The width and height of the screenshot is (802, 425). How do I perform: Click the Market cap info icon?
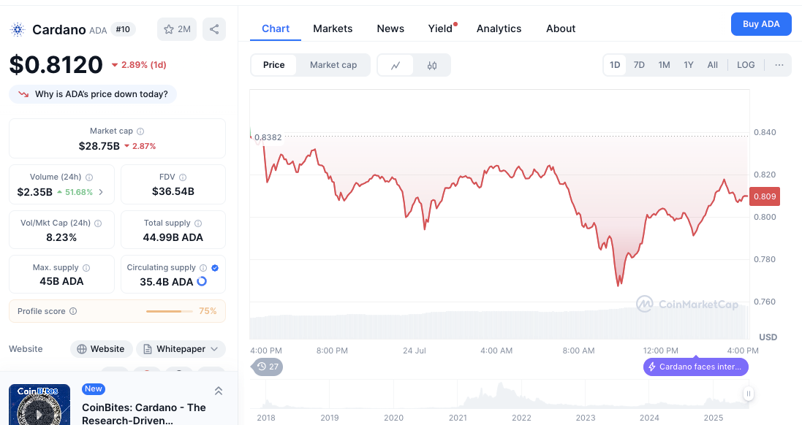click(x=140, y=131)
